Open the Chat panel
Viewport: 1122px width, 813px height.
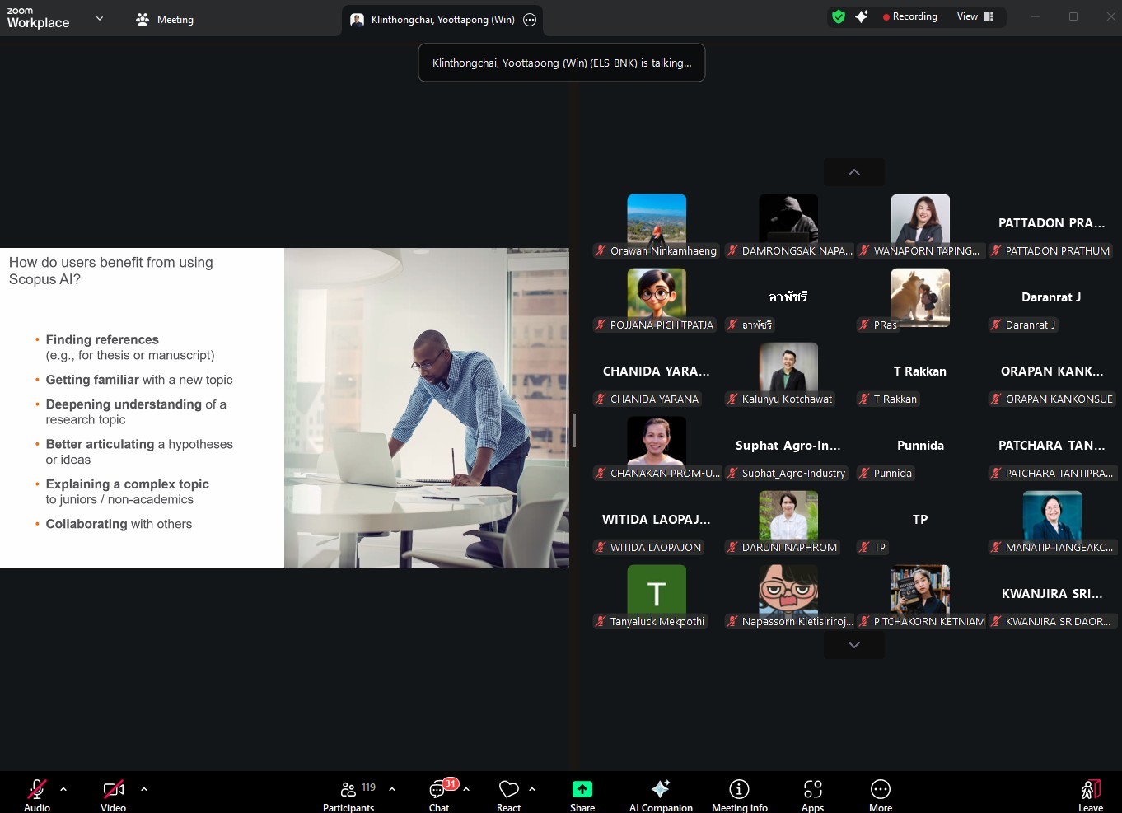438,790
